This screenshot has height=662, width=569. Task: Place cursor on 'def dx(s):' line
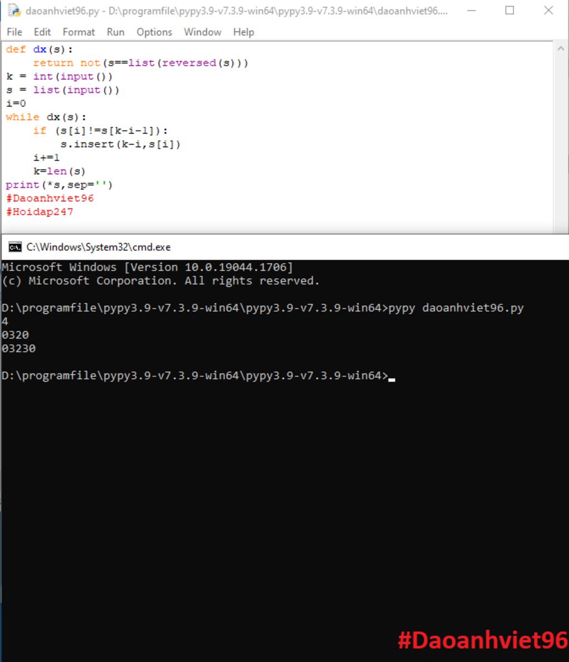pyautogui.click(x=39, y=49)
